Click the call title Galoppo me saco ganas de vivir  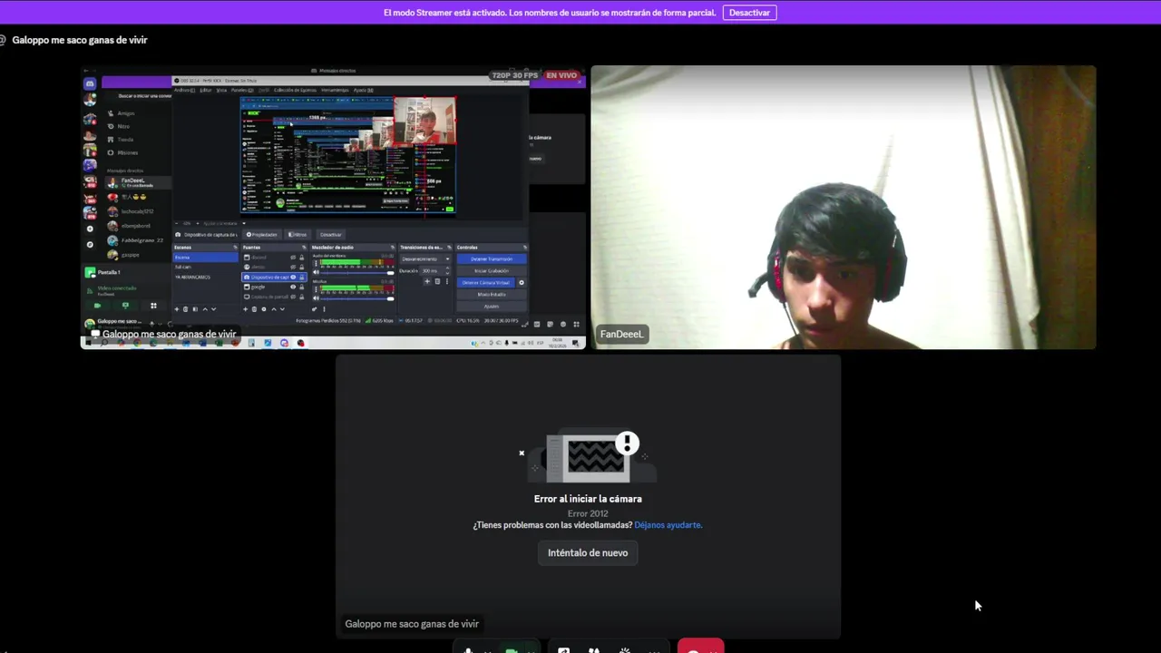(80, 40)
